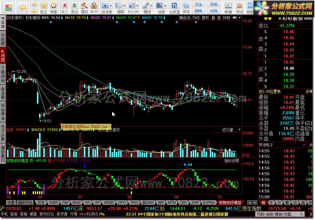The height and width of the screenshot is (220, 315).
Task: Switch to the TRIX indicator tab
Action: pos(134,203)
